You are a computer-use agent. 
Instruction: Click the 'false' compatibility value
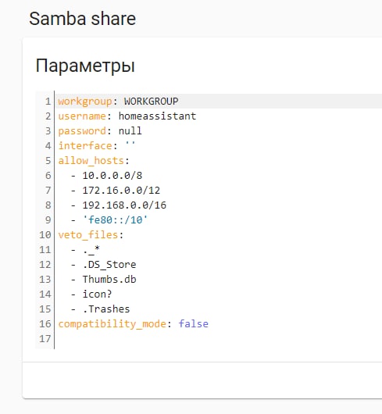194,323
